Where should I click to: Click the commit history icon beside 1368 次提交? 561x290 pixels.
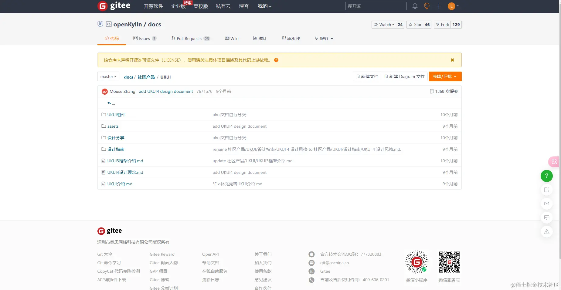tap(432, 91)
